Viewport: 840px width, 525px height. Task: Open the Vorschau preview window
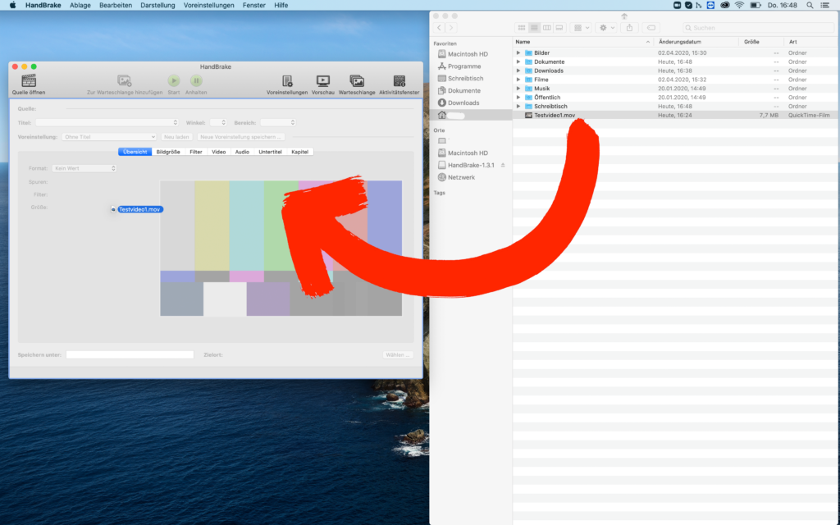(x=323, y=81)
